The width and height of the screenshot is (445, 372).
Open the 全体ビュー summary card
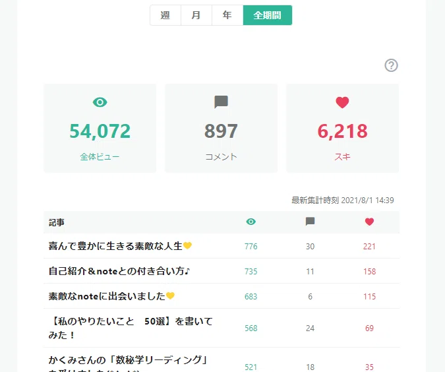click(100, 128)
